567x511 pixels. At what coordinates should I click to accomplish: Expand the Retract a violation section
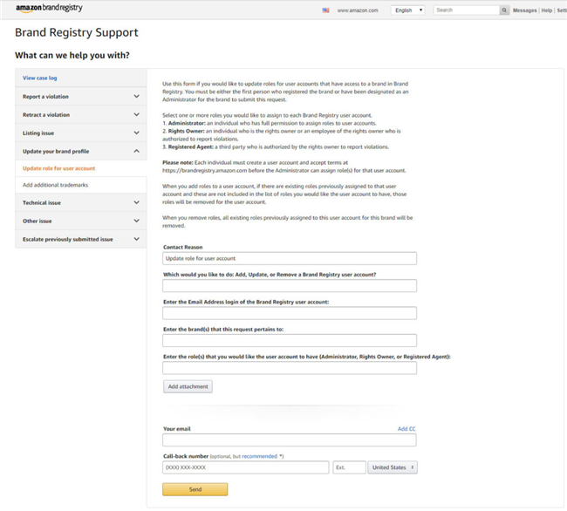(80, 115)
